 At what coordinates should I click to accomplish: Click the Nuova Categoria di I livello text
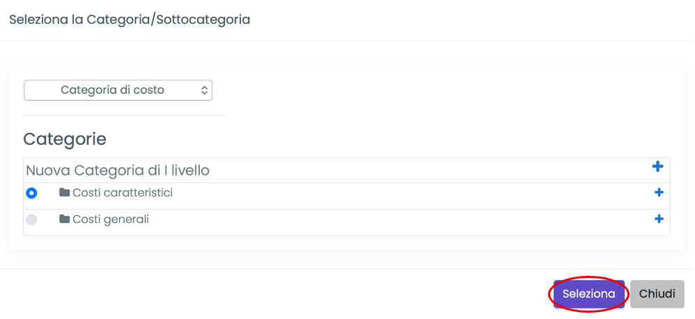[118, 170]
